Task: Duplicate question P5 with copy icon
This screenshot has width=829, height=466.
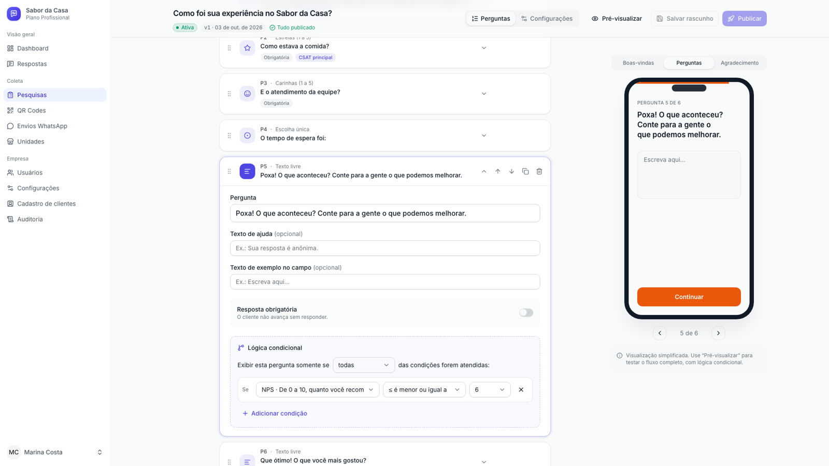Action: 525,171
